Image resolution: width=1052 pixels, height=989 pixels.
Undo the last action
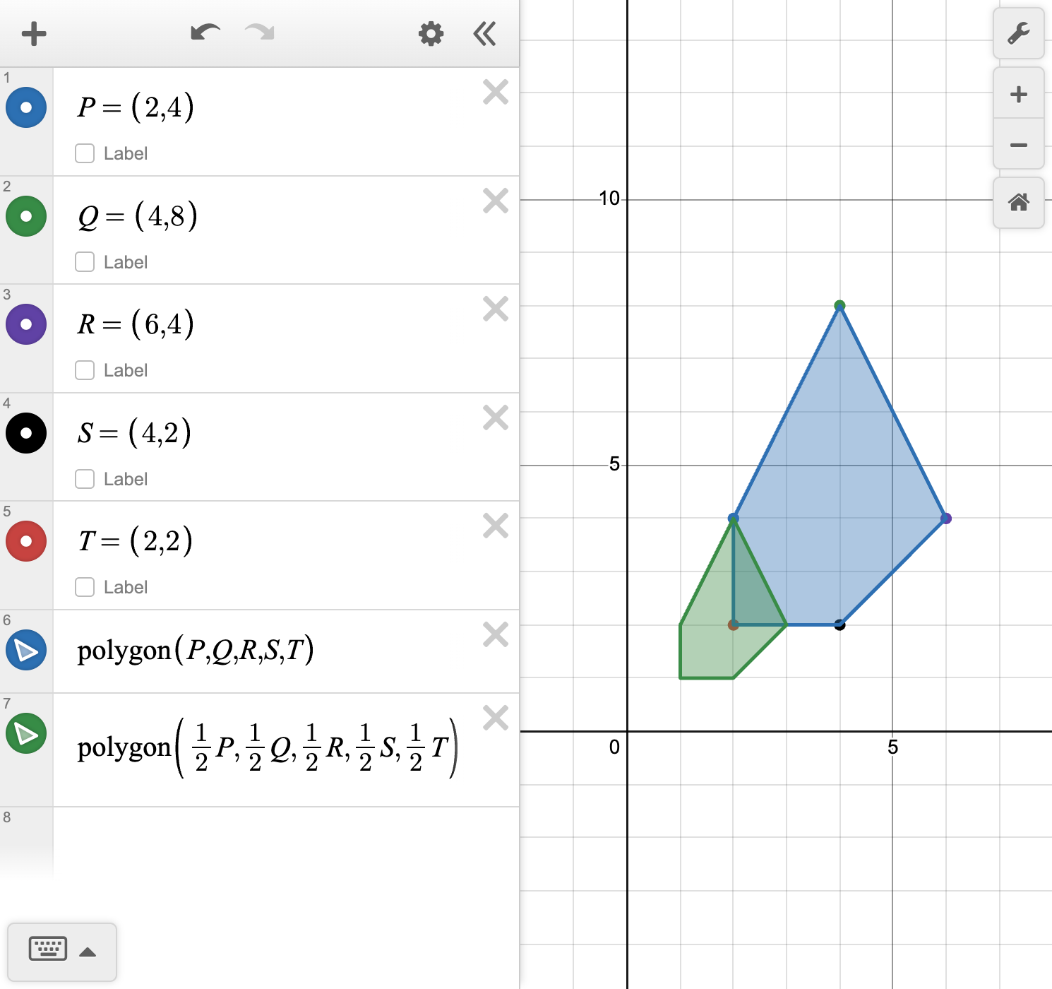205,32
